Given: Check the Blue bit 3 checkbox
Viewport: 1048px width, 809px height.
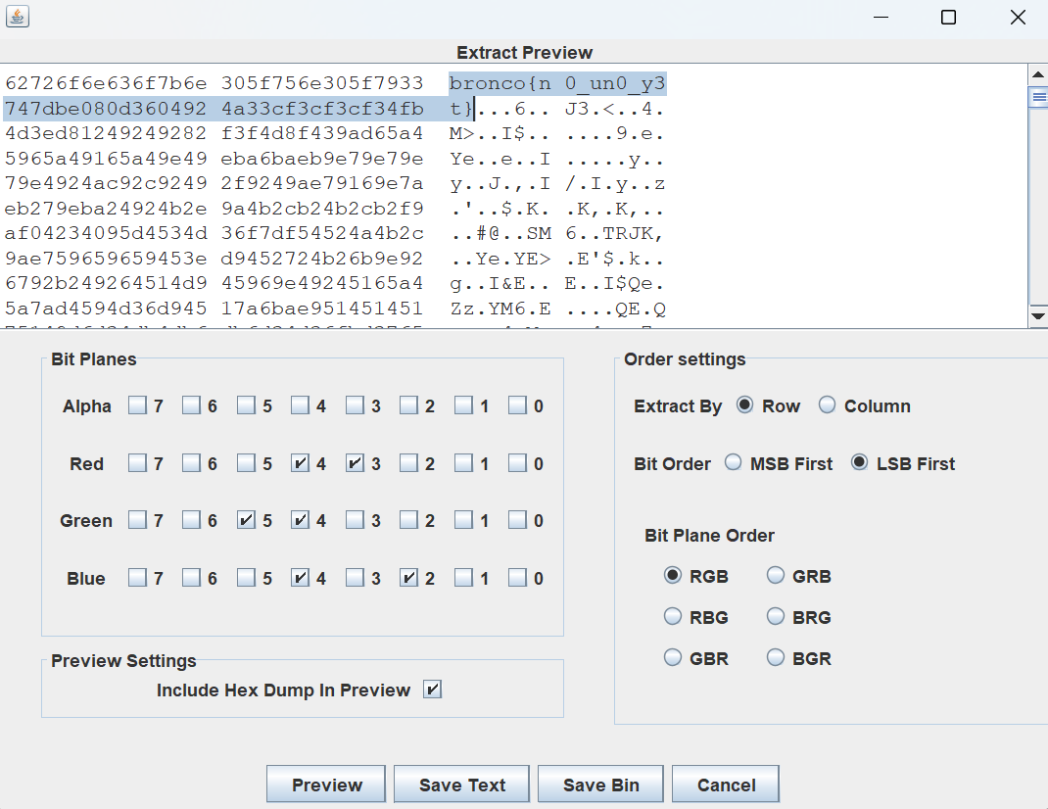Looking at the screenshot, I should pyautogui.click(x=355, y=577).
